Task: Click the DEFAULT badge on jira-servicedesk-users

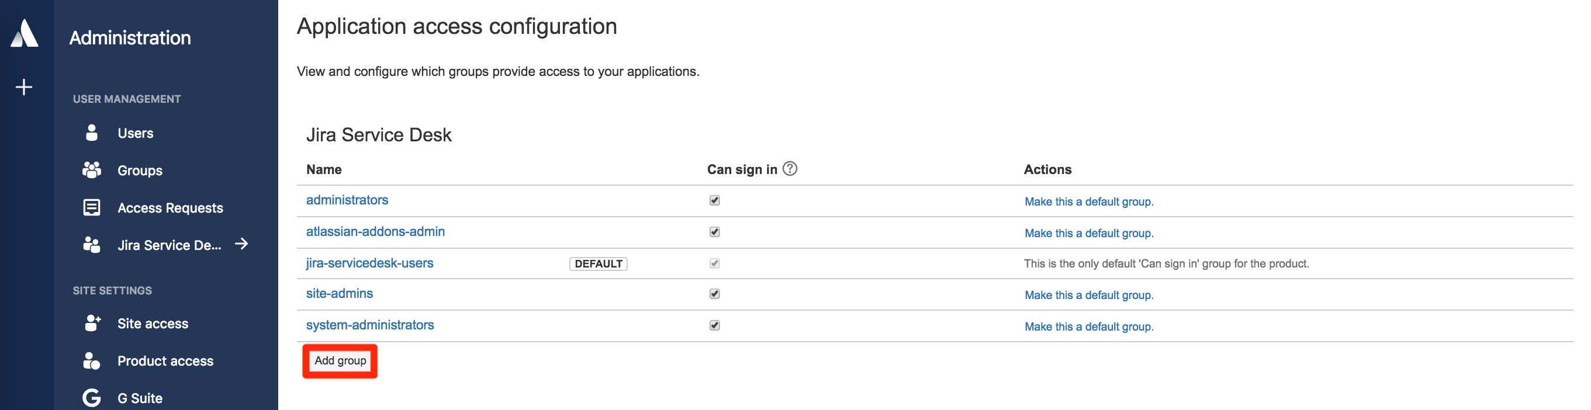Action: 597,263
